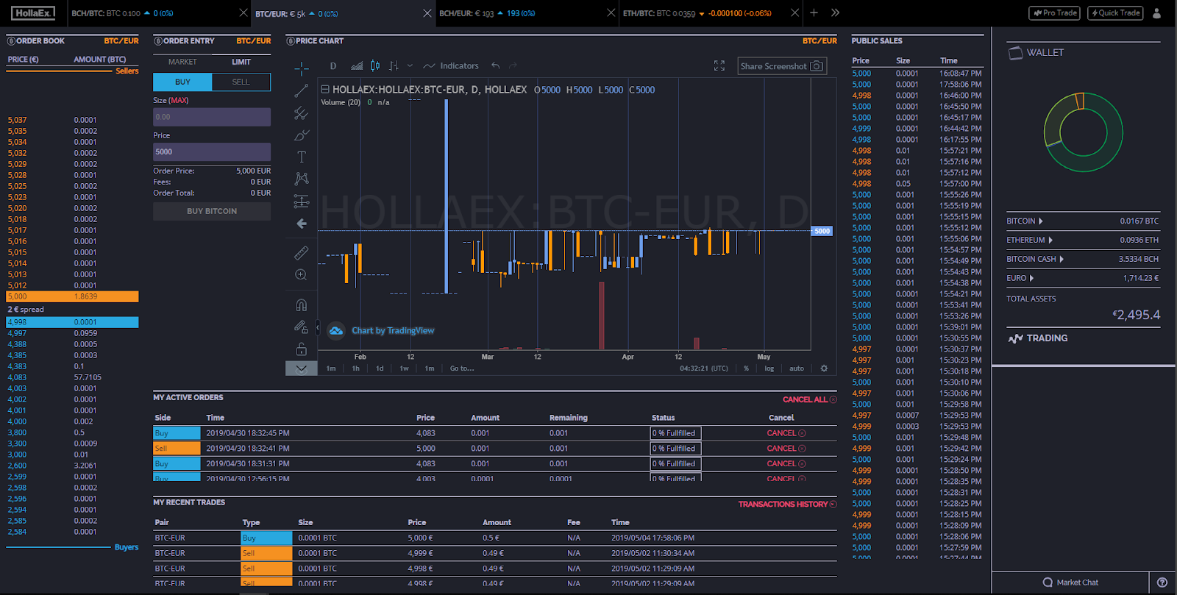Select the zoom in tool
This screenshot has width=1177, height=595.
click(x=302, y=275)
